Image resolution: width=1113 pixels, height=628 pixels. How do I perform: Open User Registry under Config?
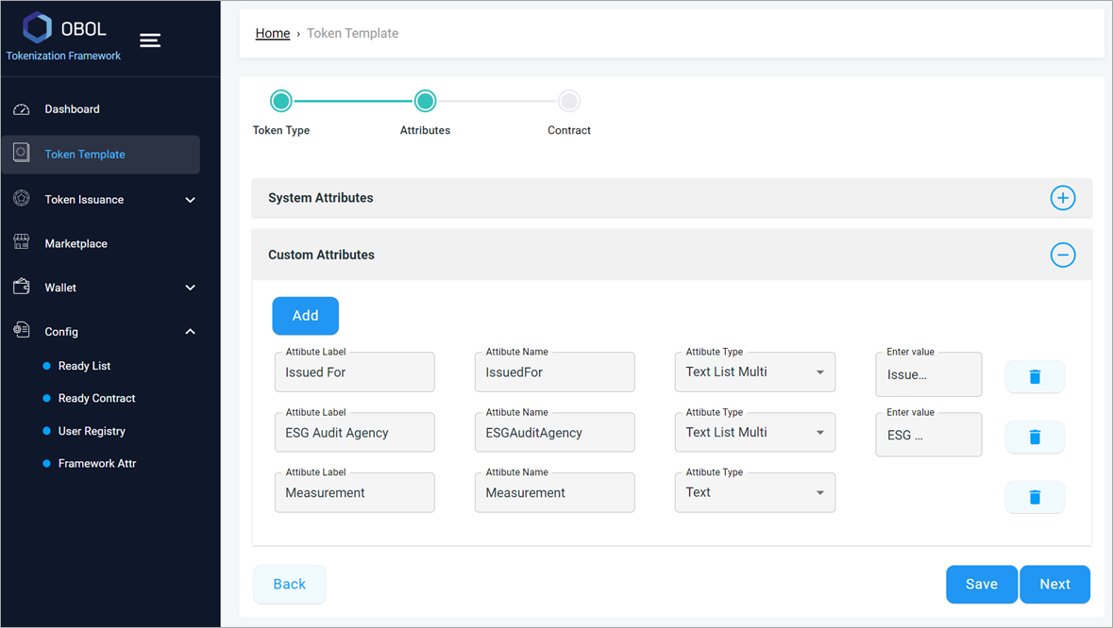[x=92, y=431]
